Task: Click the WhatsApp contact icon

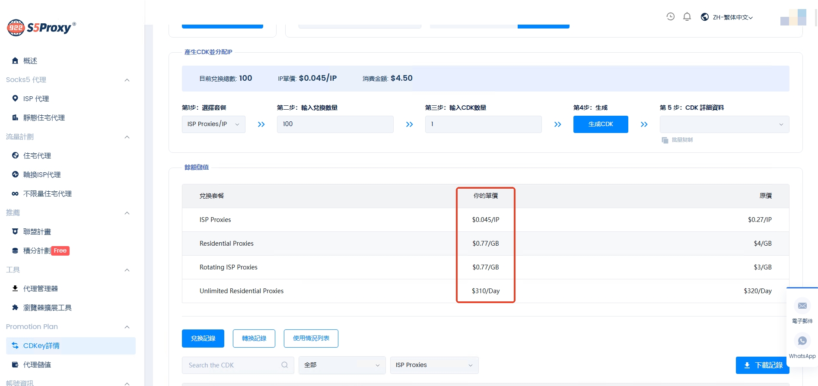Action: click(802, 341)
